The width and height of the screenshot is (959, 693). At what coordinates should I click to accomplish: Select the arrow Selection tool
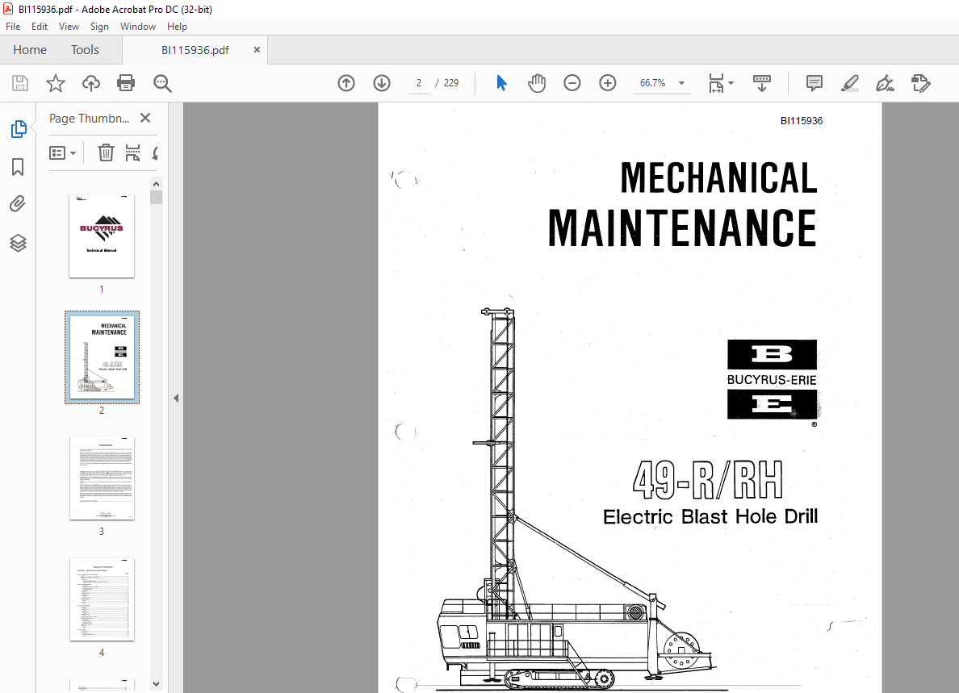click(x=501, y=83)
